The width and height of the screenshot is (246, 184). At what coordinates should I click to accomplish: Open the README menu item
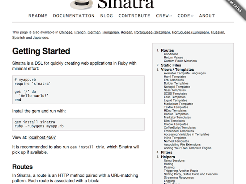pyautogui.click(x=38, y=16)
